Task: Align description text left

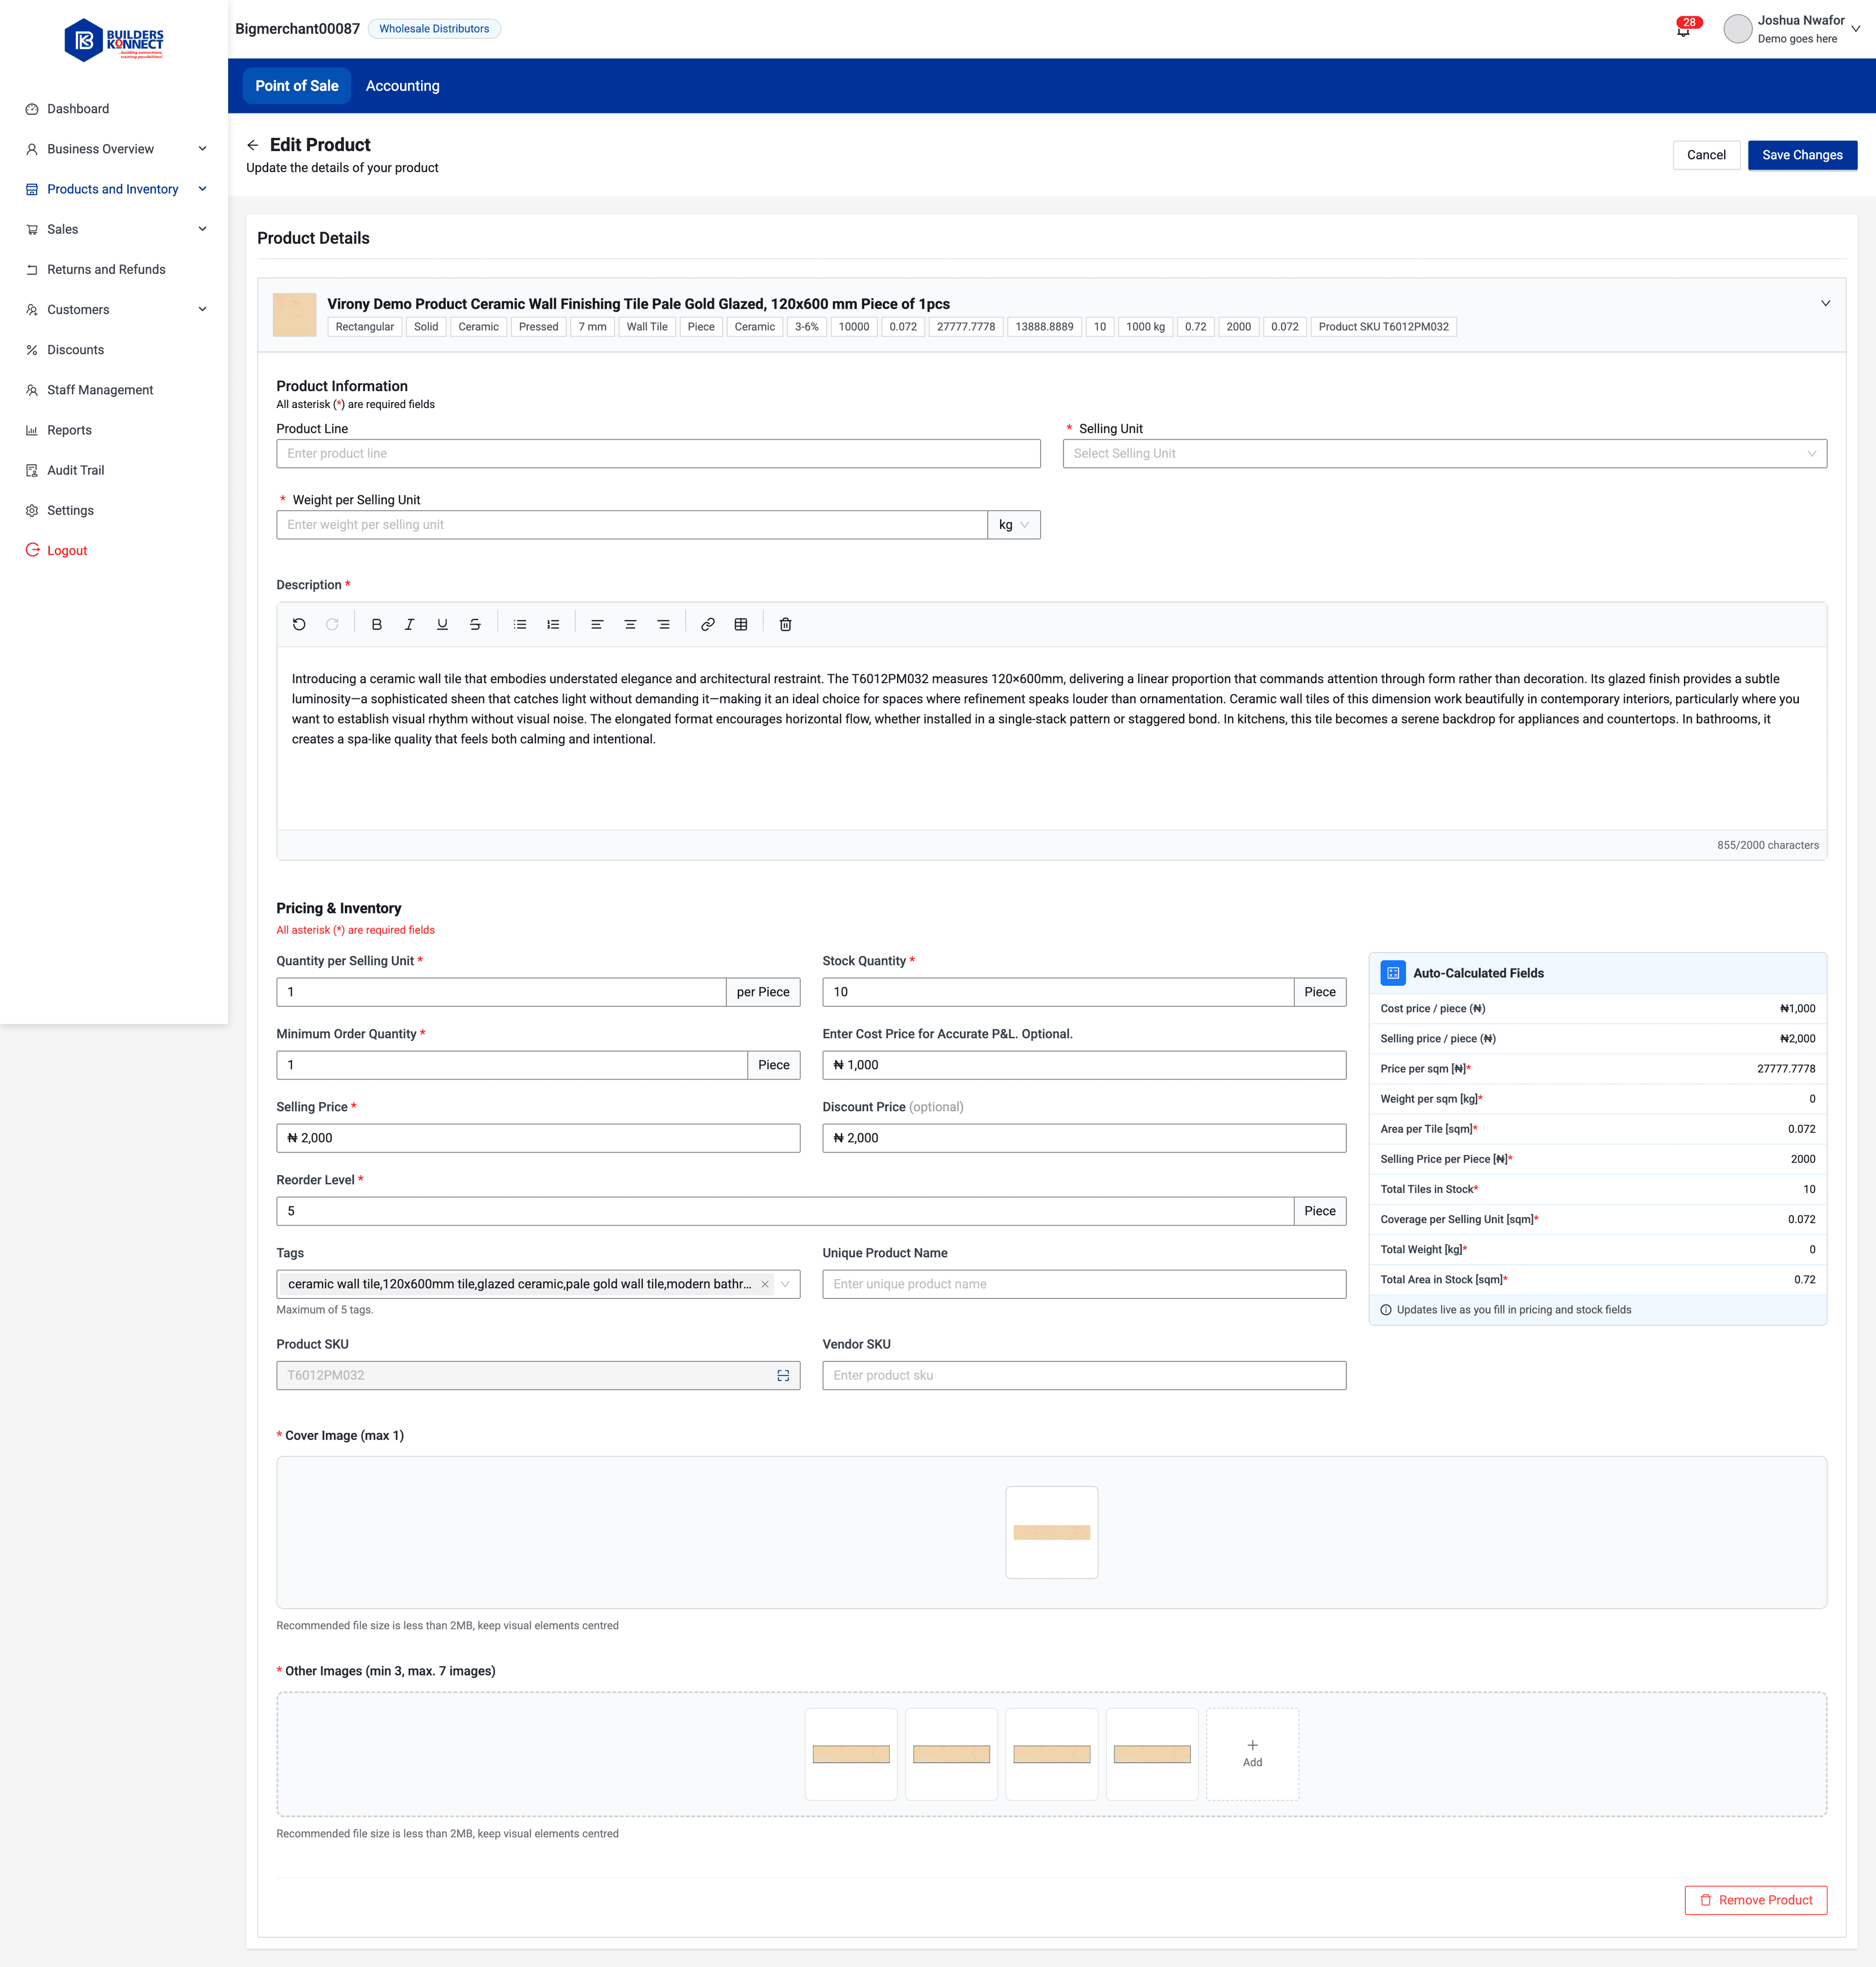Action: (597, 625)
